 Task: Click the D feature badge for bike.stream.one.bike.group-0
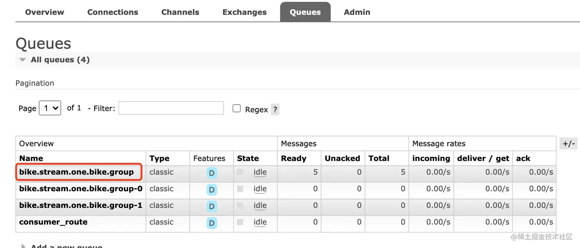coord(211,189)
